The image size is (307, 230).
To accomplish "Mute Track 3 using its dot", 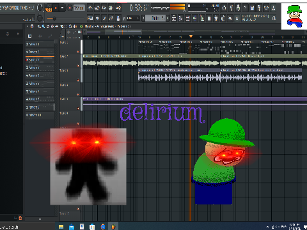I will tap(78, 80).
